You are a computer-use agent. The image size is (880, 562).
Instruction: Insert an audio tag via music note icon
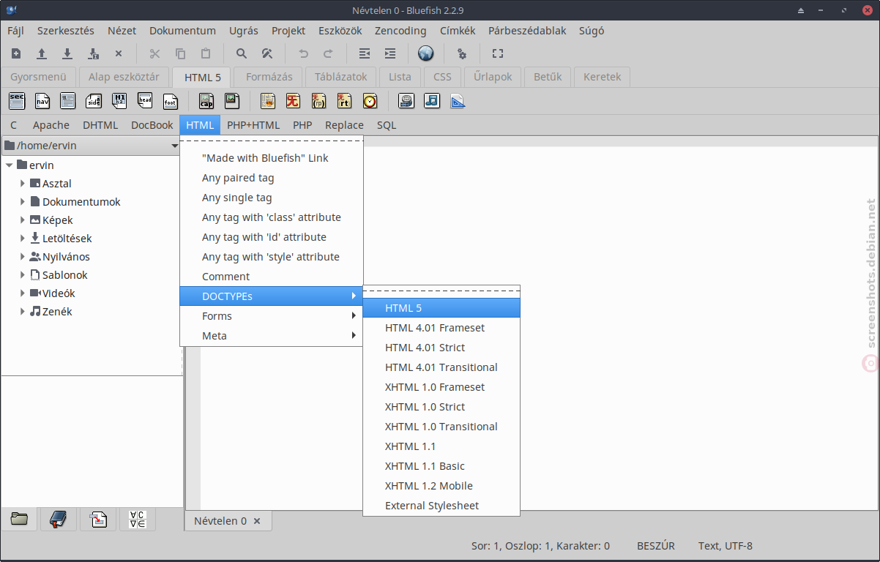432,101
